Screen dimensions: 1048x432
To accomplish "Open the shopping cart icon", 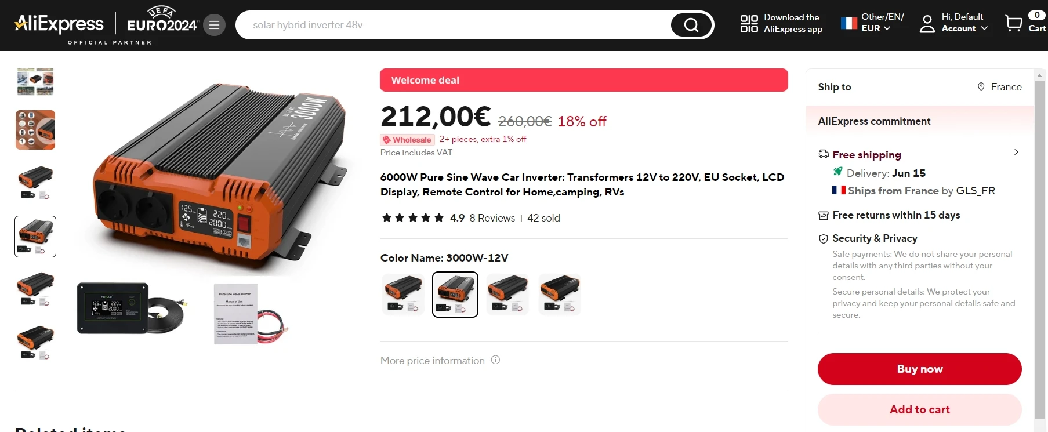I will [x=1014, y=23].
